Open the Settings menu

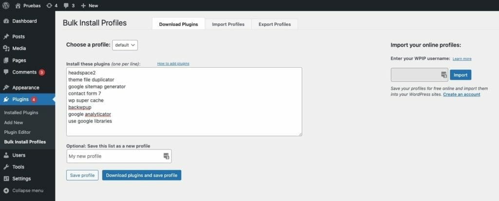pos(21,179)
